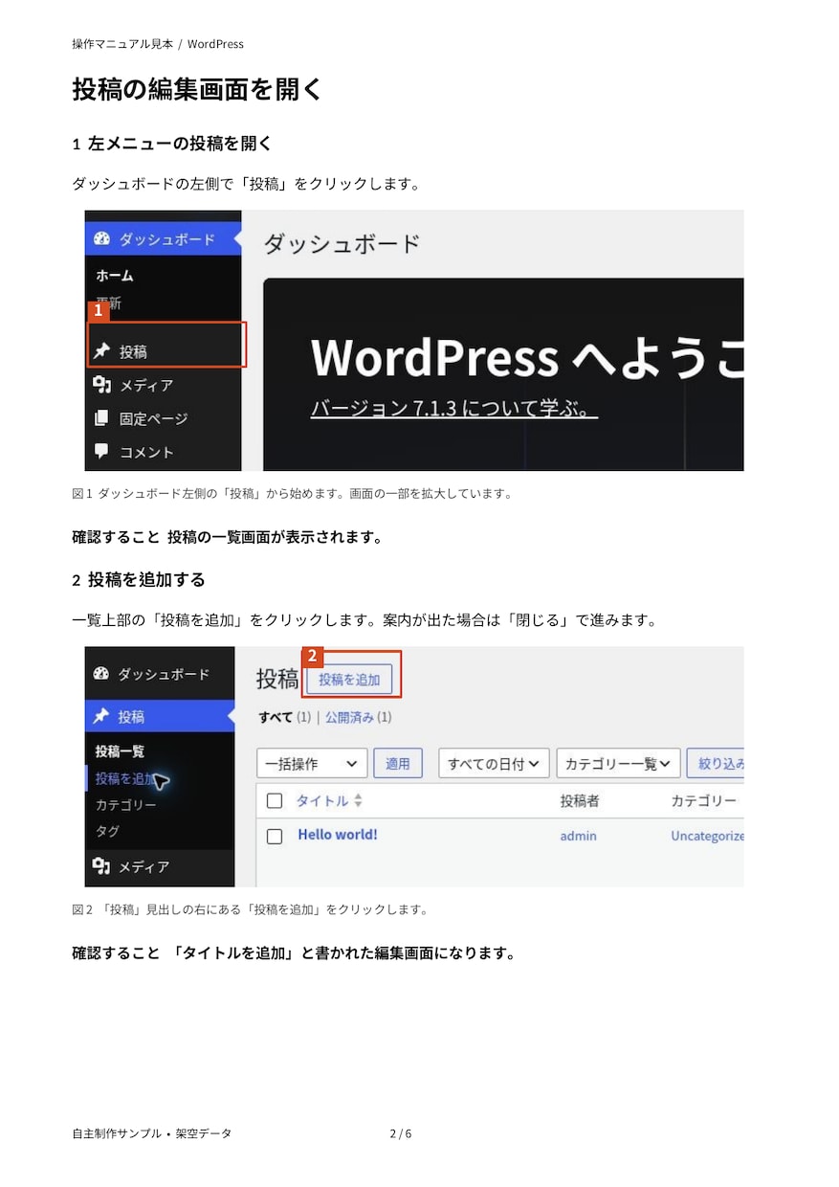
Task: Open コメント menu item in sidebar
Action: point(164,452)
